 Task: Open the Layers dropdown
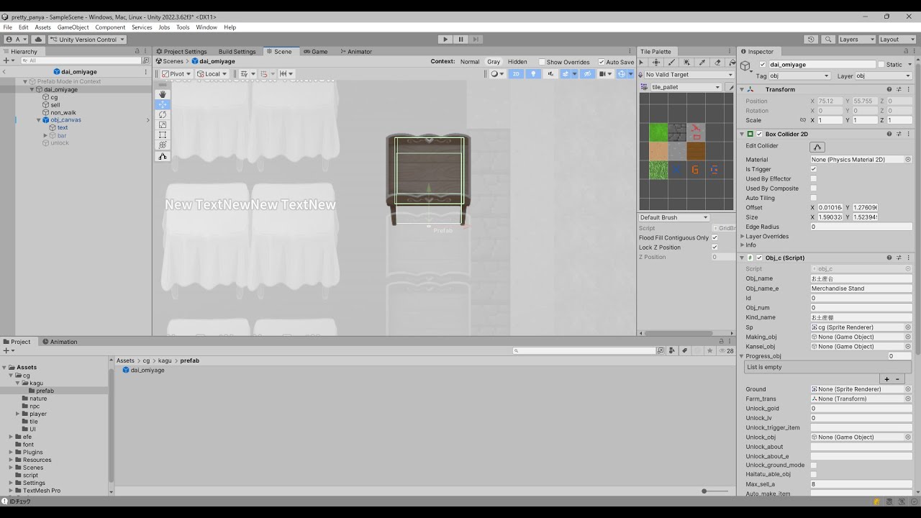click(857, 40)
